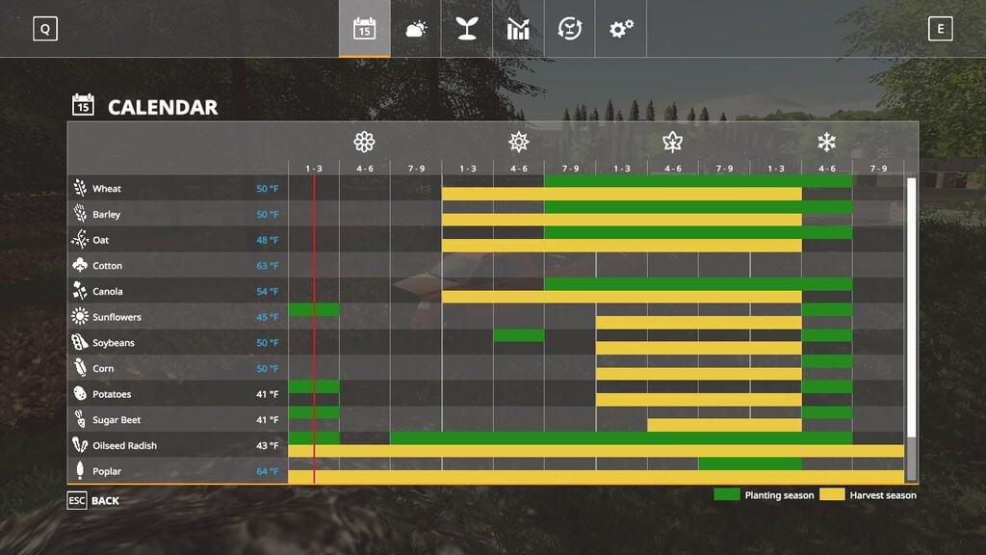Open the rotation face tab icon
The height and width of the screenshot is (555, 986).
[569, 29]
